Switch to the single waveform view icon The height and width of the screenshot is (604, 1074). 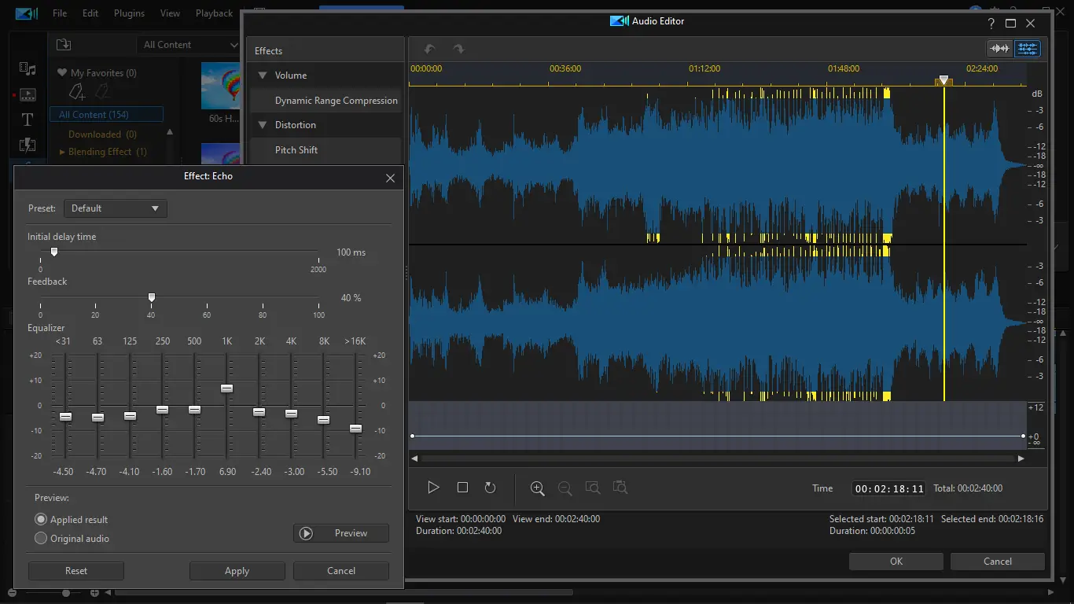(x=999, y=49)
